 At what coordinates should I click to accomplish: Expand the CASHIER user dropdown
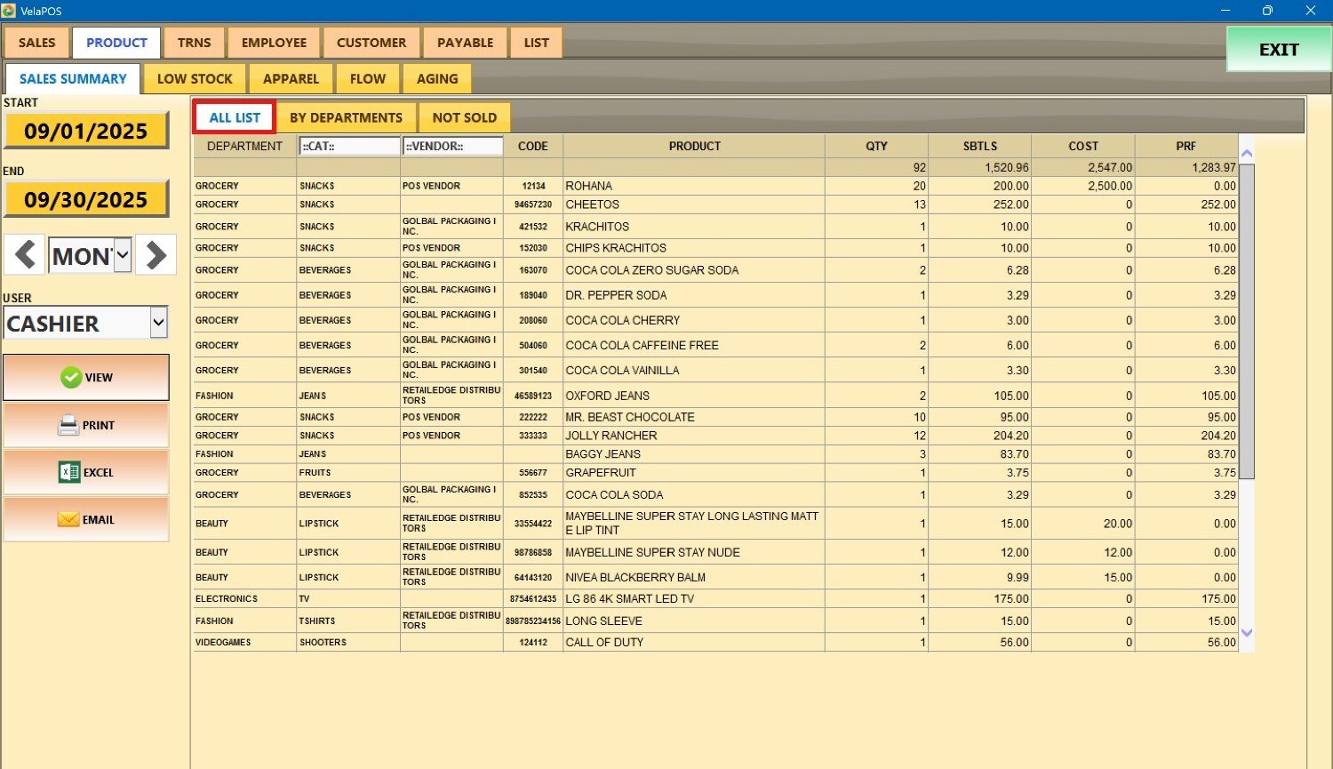click(158, 323)
